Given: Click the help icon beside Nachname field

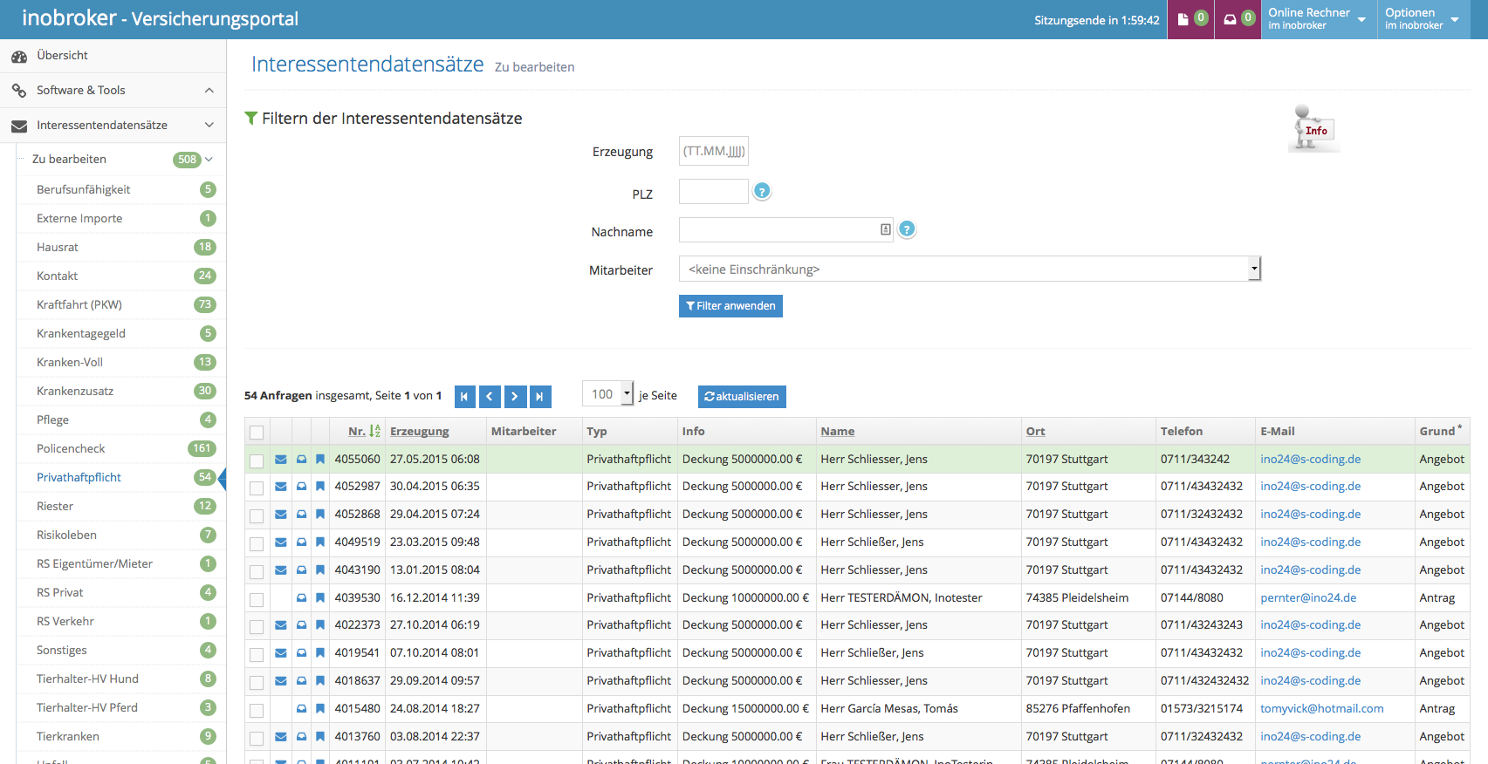Looking at the screenshot, I should (907, 230).
